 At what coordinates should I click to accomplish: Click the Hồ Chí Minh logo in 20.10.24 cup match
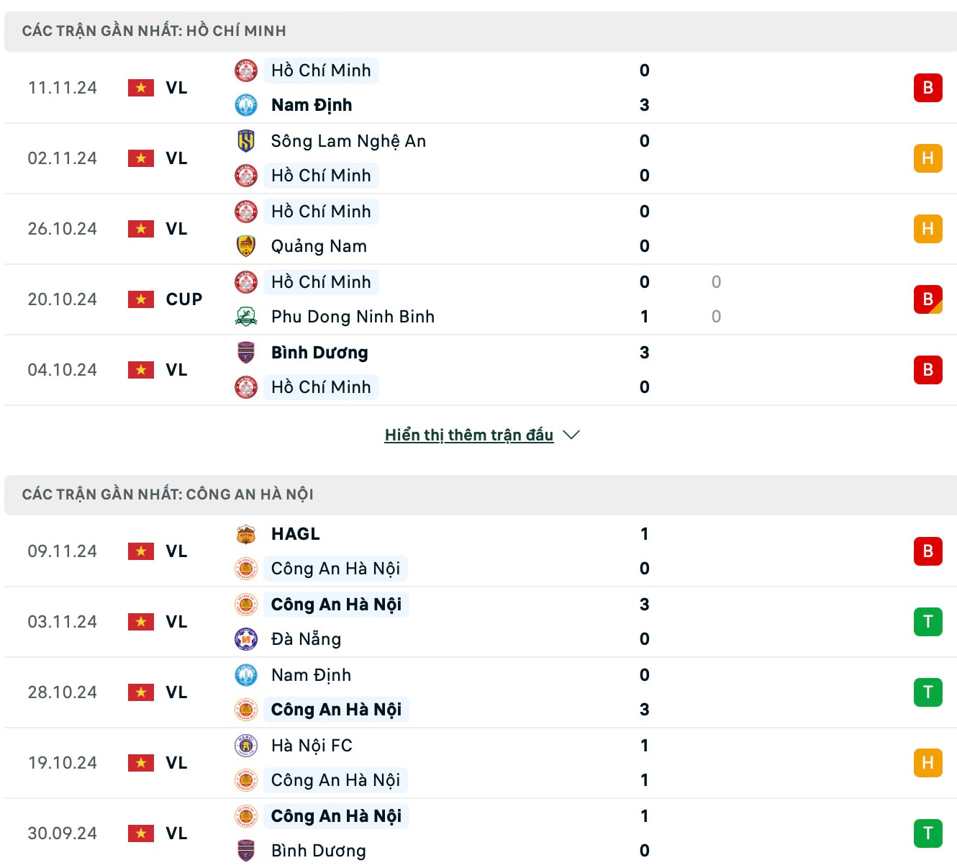coord(246,282)
